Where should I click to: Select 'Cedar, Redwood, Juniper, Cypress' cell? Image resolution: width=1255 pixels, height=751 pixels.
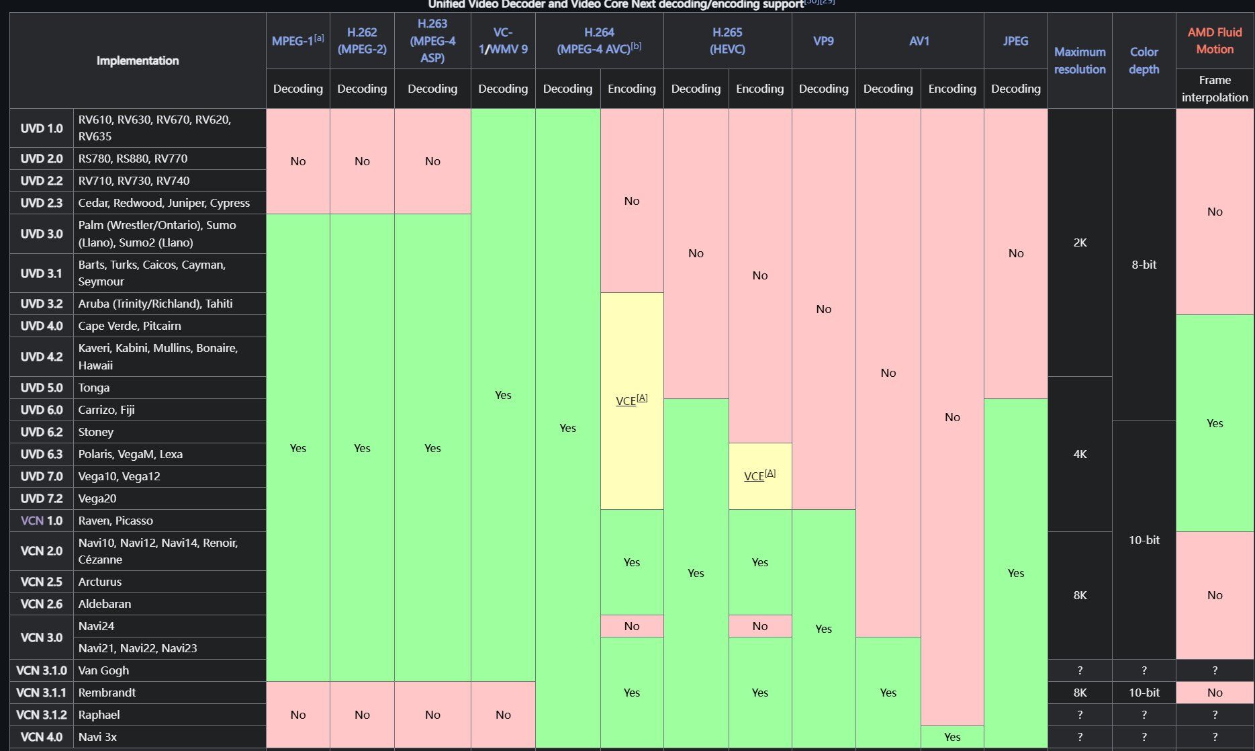point(170,203)
